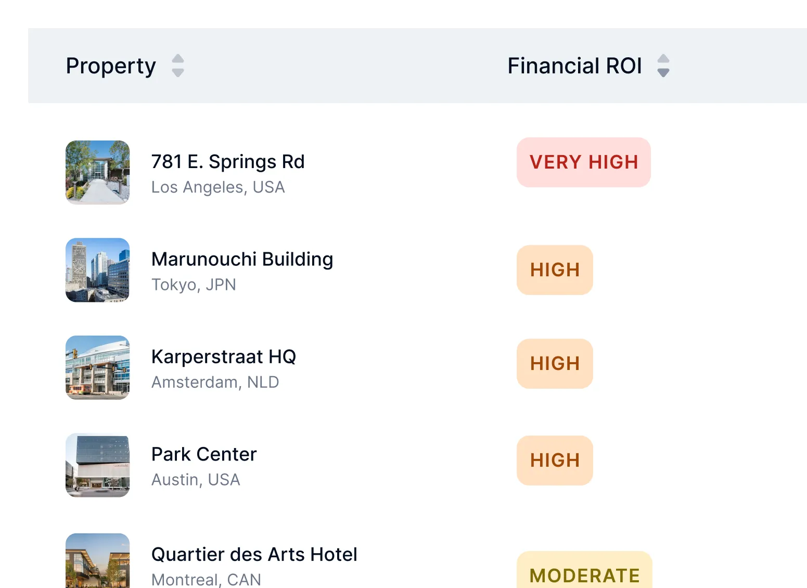Click HIGH badge for Karperstraat HQ

point(555,364)
